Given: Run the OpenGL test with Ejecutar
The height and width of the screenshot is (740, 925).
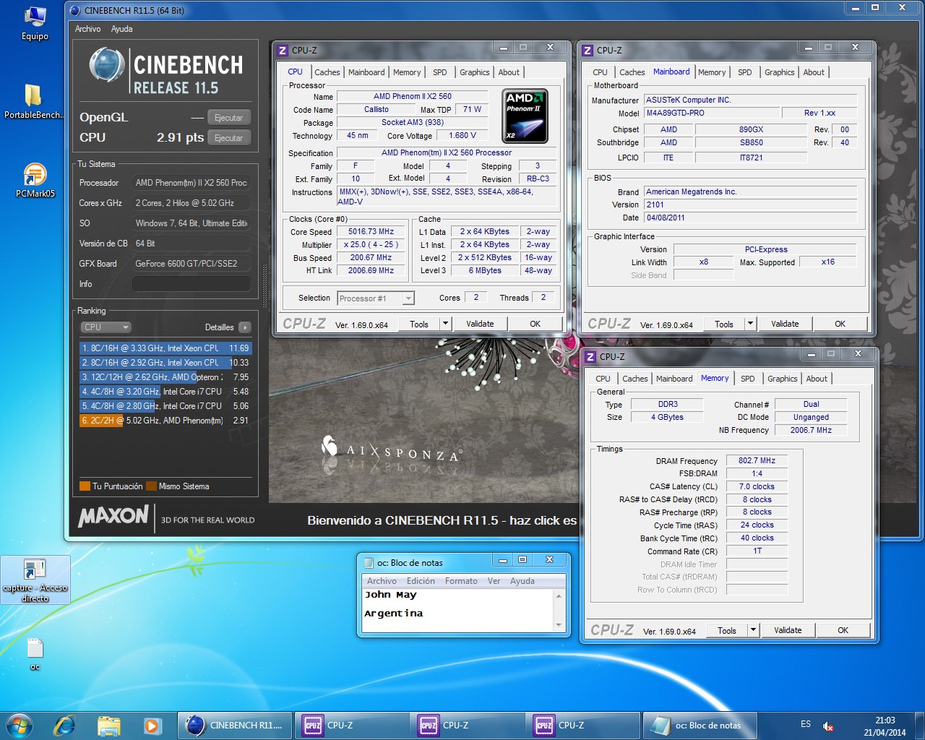Looking at the screenshot, I should pos(229,118).
